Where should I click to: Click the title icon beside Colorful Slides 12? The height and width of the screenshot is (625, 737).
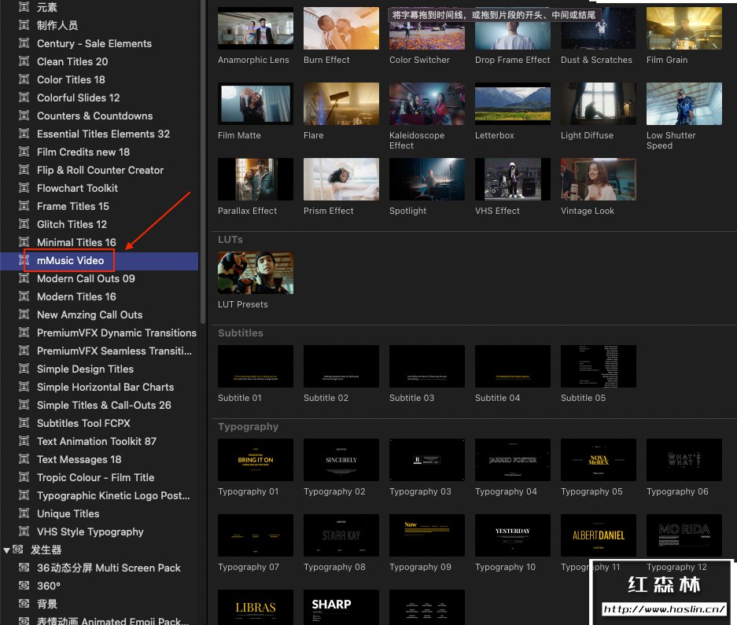point(24,97)
